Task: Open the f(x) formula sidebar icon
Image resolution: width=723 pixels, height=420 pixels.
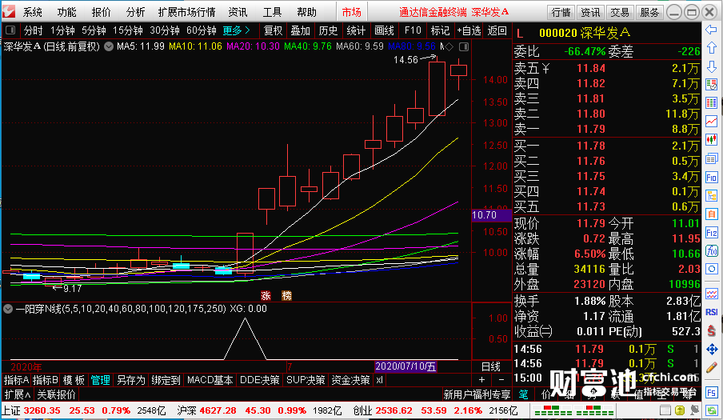Action: [x=711, y=251]
